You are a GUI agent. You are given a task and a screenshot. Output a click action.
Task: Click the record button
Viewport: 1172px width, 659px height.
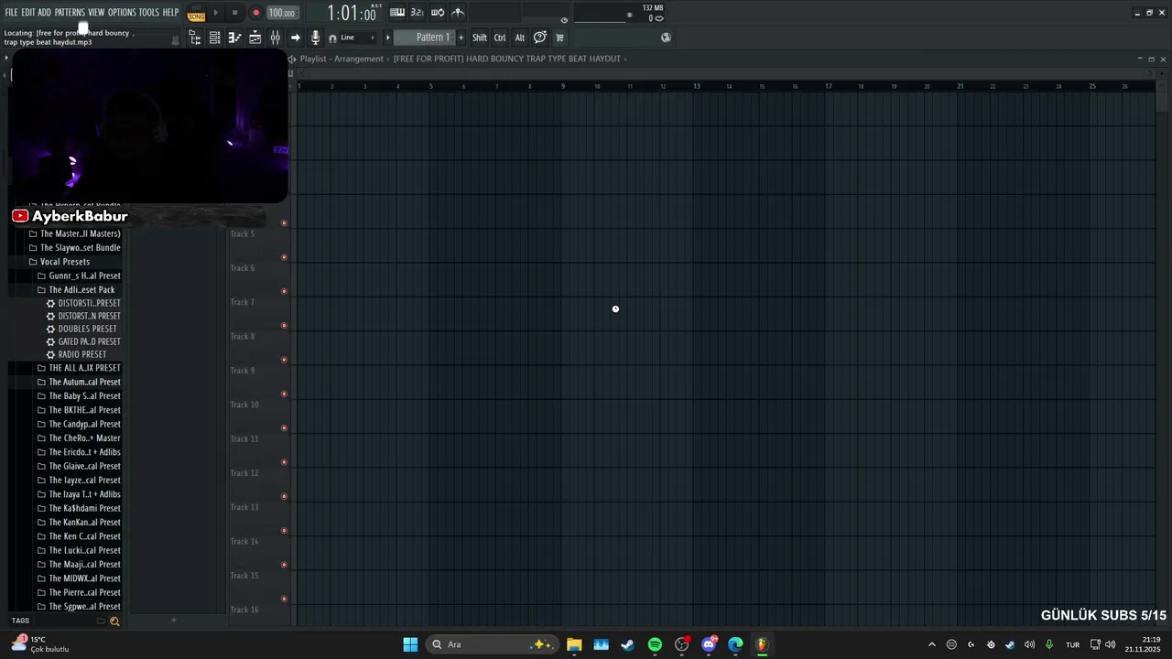(255, 13)
